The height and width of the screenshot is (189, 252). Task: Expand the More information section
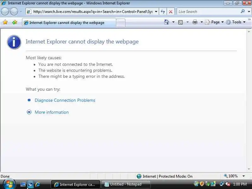tap(29, 112)
